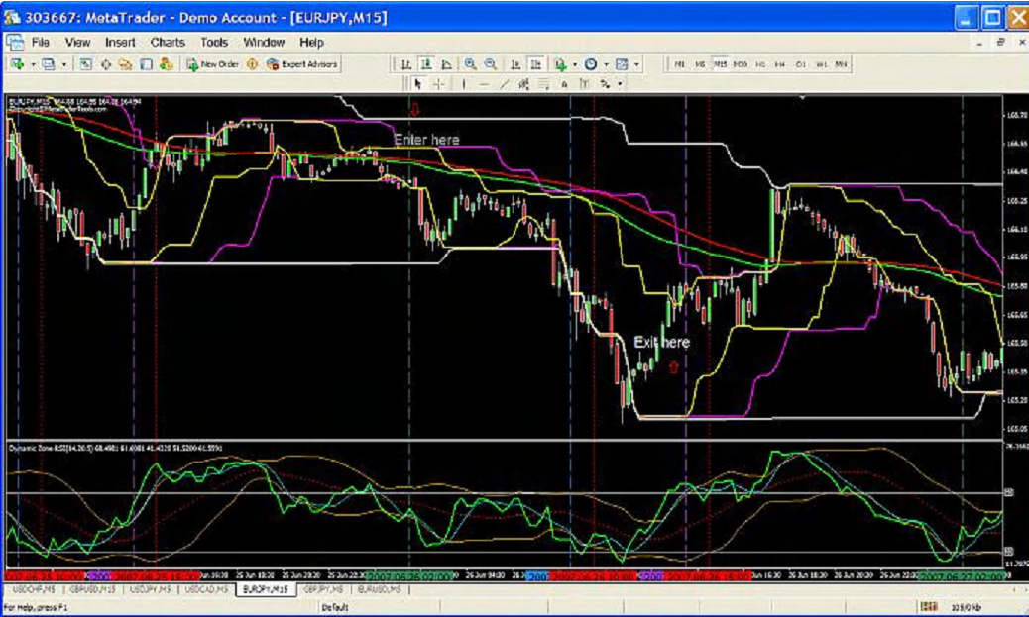Open the periods clock icon

coord(591,64)
